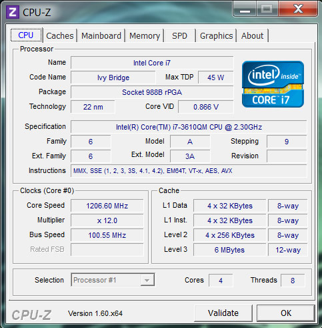Click the Instructions list MMX, SSE text
The image size is (322, 328).
click(189, 171)
